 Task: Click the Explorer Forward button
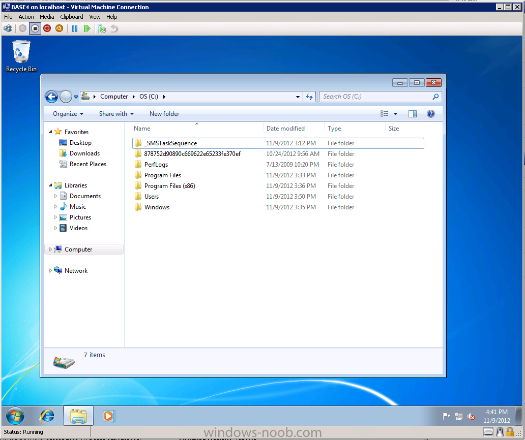point(66,97)
